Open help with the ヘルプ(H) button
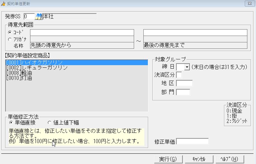 (229, 159)
